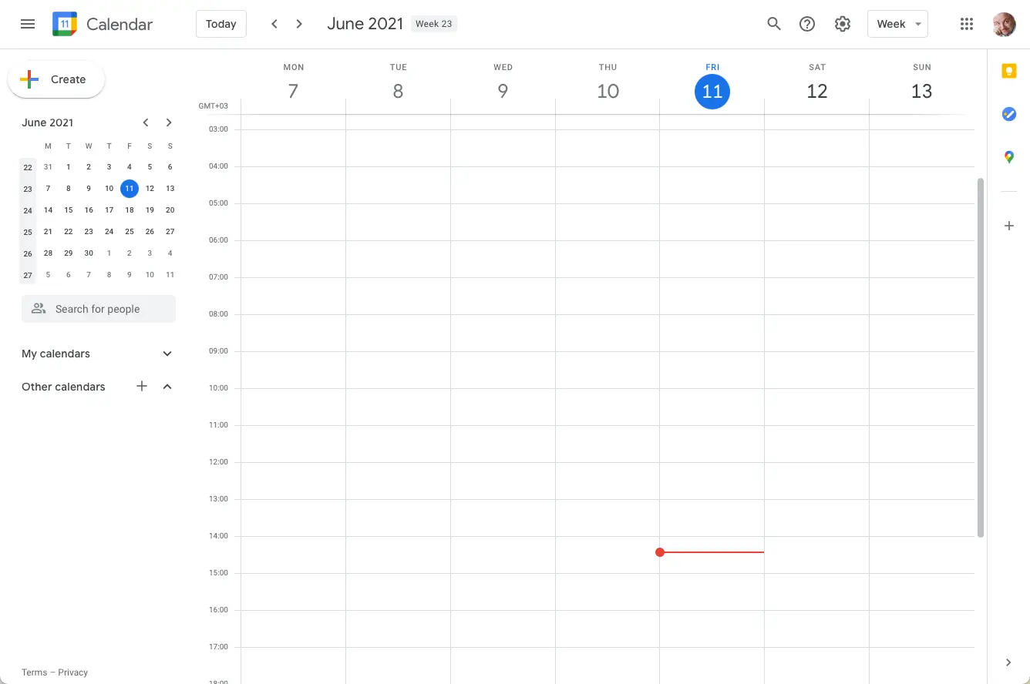Open the main menu hamburger icon
The height and width of the screenshot is (684, 1030).
coord(28,24)
